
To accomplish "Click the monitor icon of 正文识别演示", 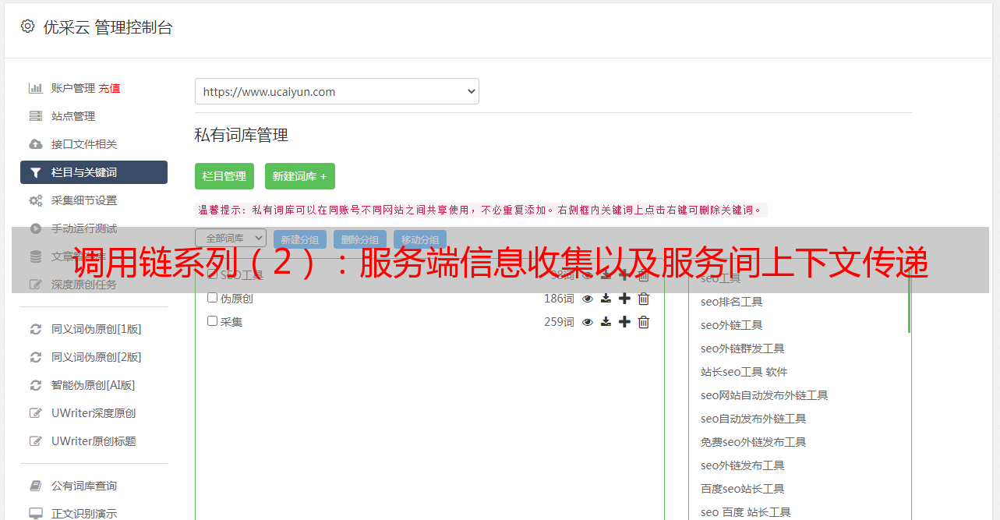I will [x=36, y=514].
